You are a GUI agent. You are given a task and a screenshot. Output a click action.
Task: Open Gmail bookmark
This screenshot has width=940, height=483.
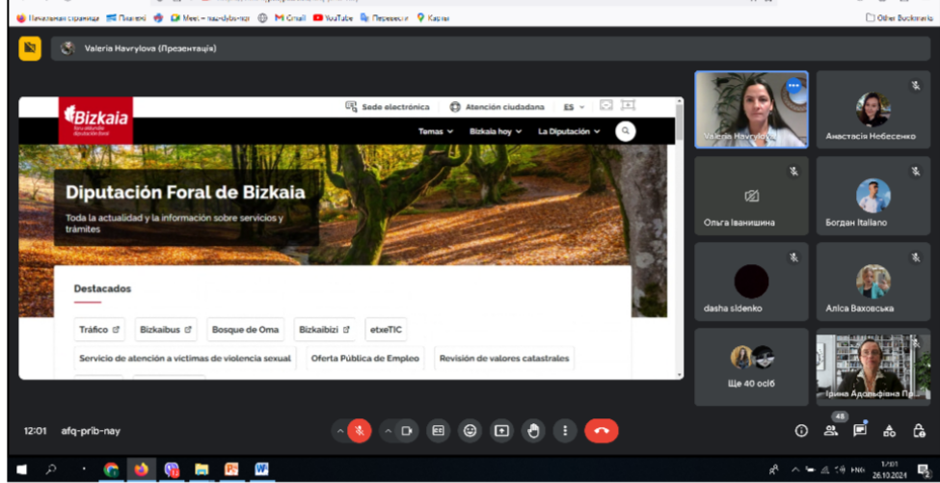click(x=290, y=18)
